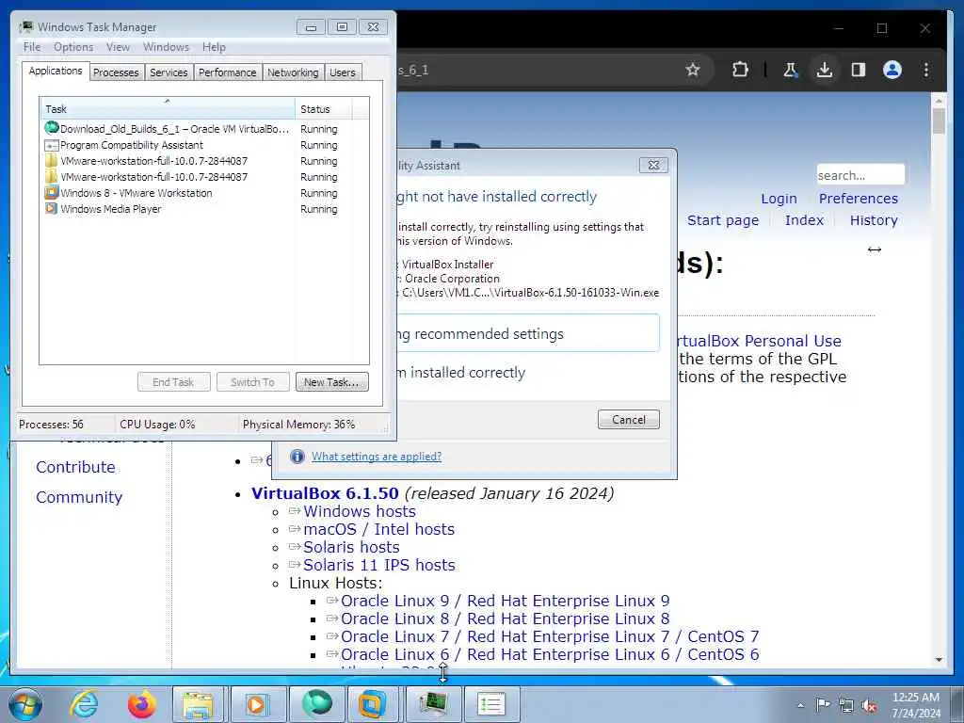Switch to the Processes tab
The height and width of the screenshot is (723, 964).
pyautogui.click(x=116, y=72)
